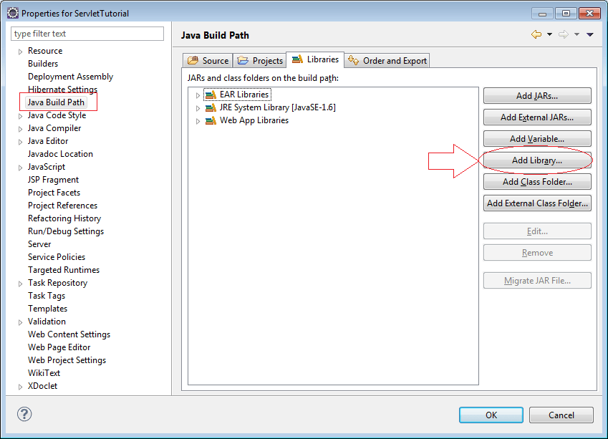Expand the Resource tree item
The width and height of the screenshot is (608, 439).
[19, 51]
